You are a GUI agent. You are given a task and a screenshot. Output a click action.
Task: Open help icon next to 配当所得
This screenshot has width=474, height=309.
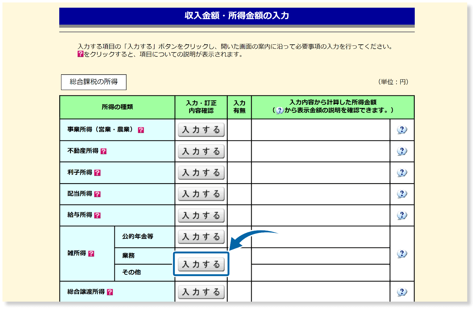[98, 194]
